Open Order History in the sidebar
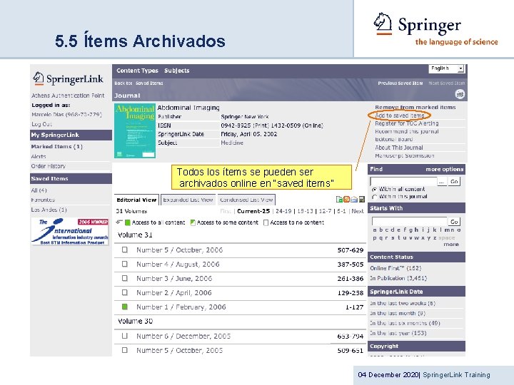Screen dimensions: 514x385 point(49,166)
